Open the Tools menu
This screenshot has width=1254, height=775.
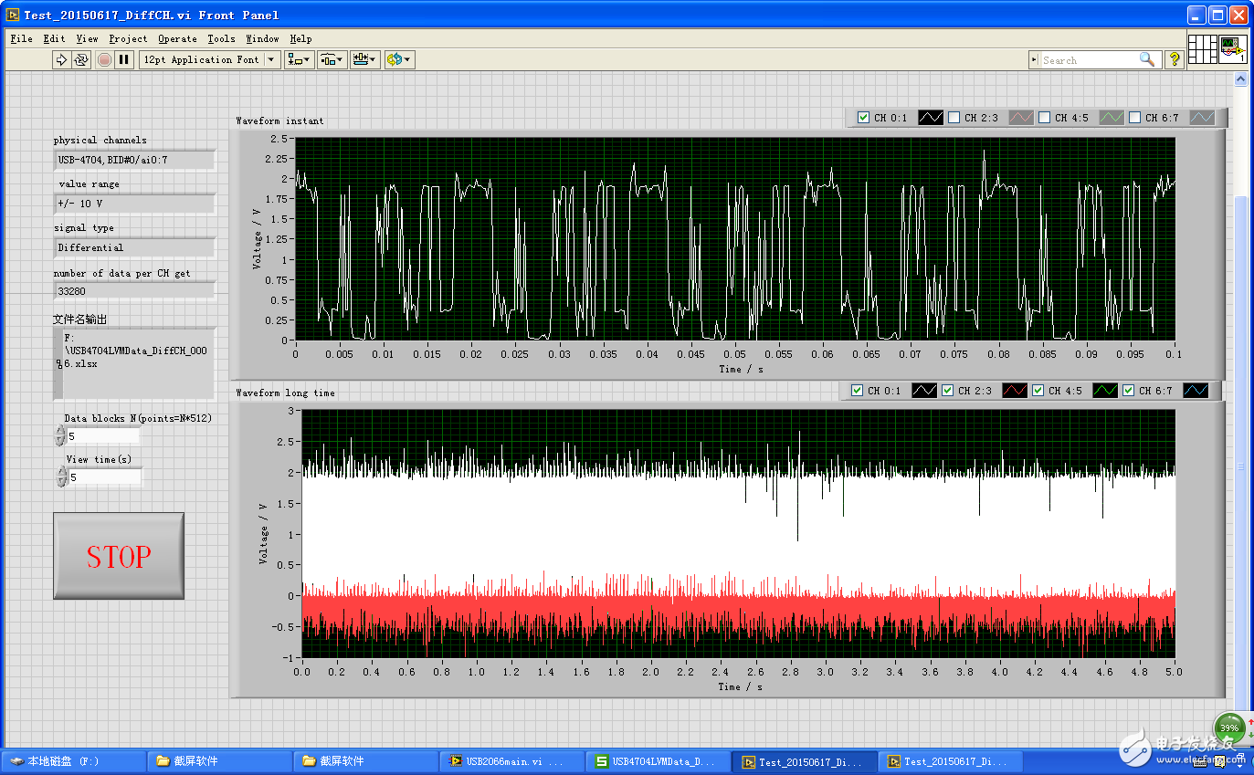221,38
